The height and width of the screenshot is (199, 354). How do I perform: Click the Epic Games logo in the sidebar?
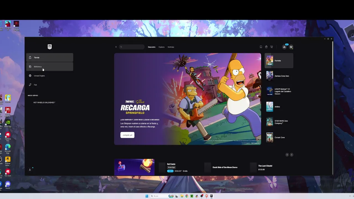tap(50, 47)
